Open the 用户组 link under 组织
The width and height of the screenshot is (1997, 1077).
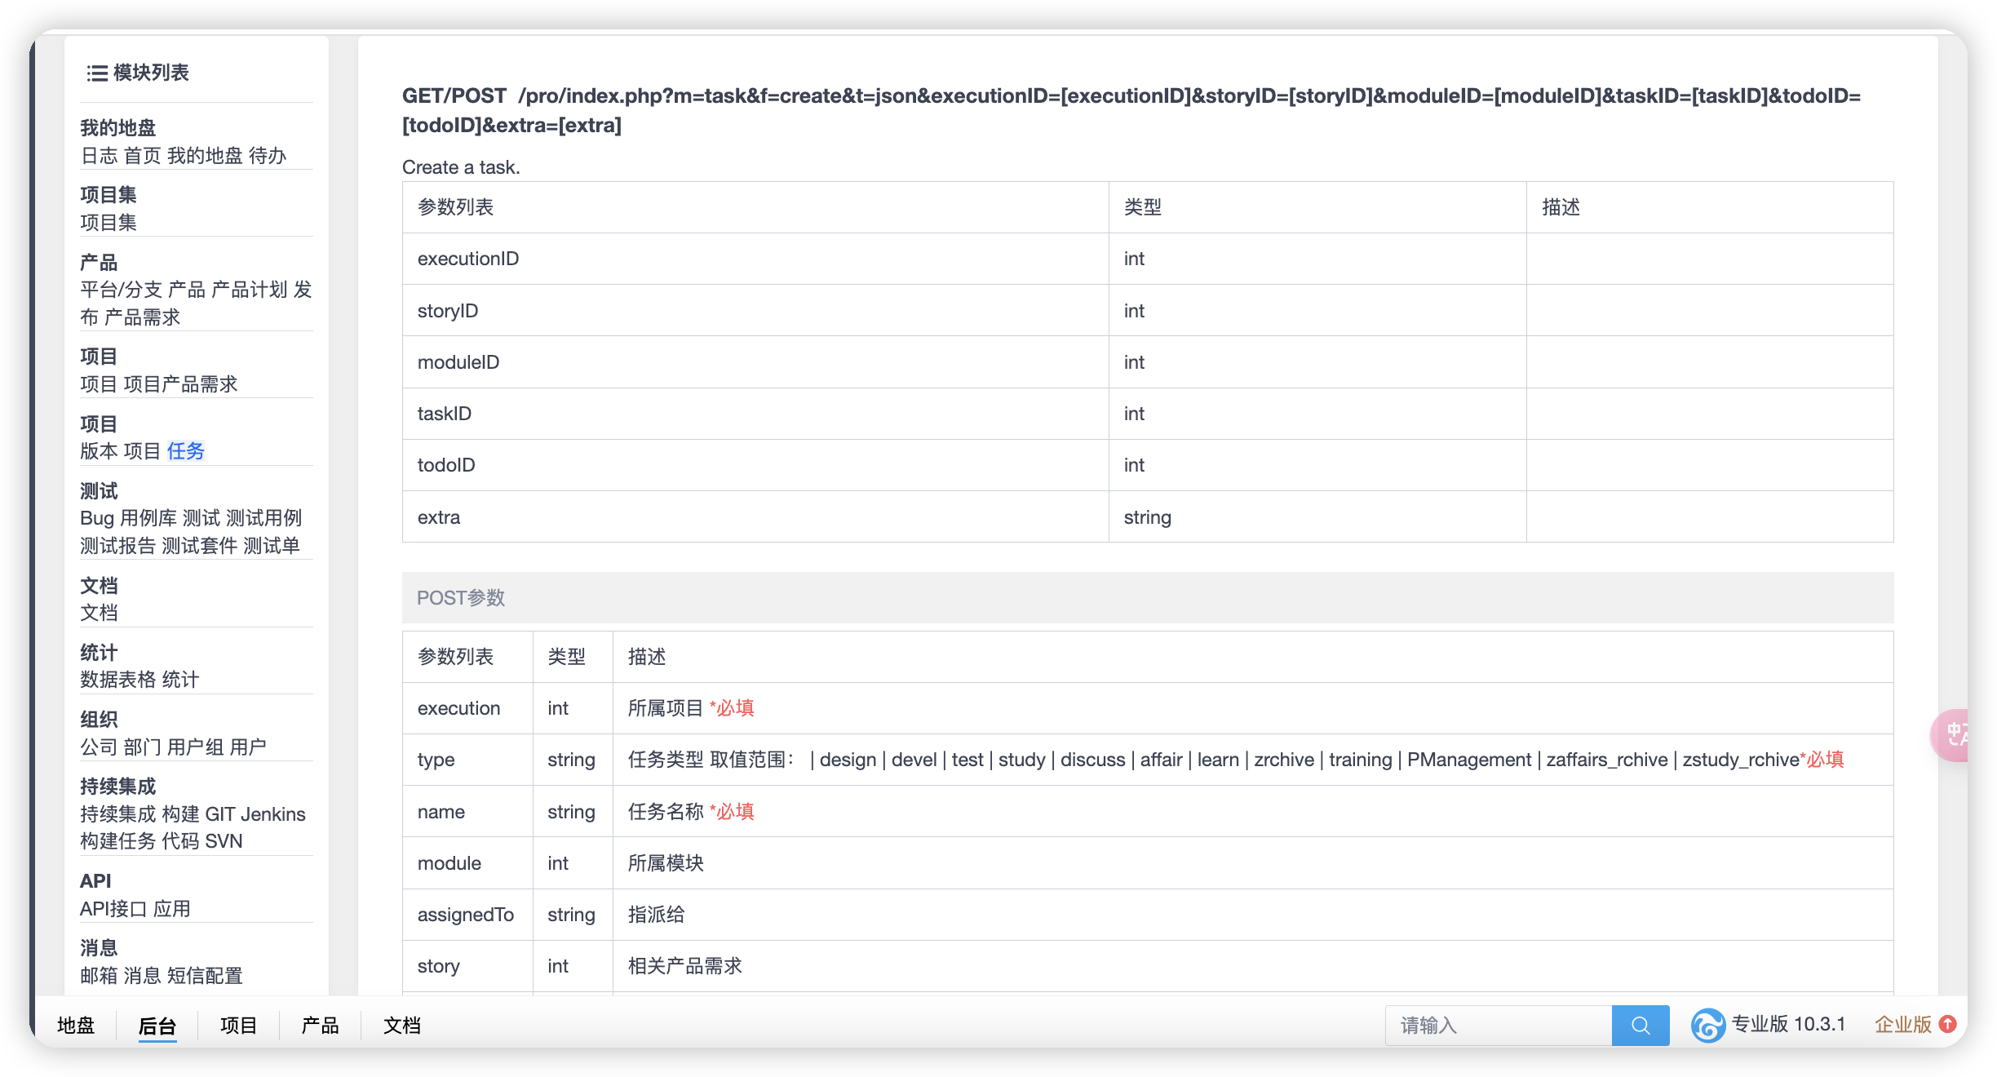tap(196, 747)
